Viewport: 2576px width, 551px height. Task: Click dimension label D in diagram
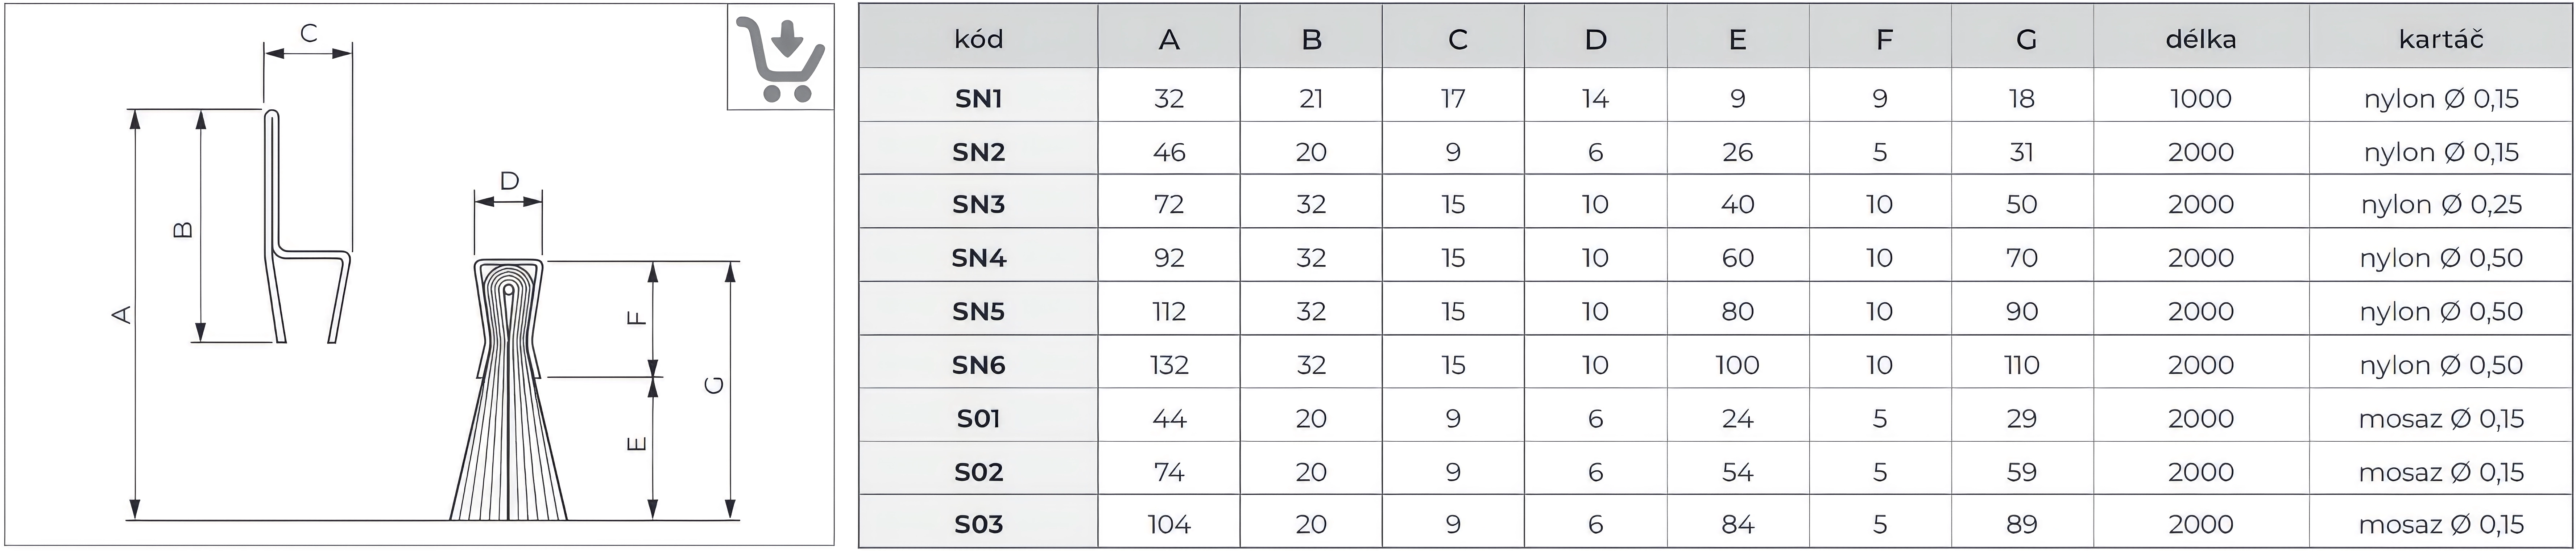click(509, 181)
